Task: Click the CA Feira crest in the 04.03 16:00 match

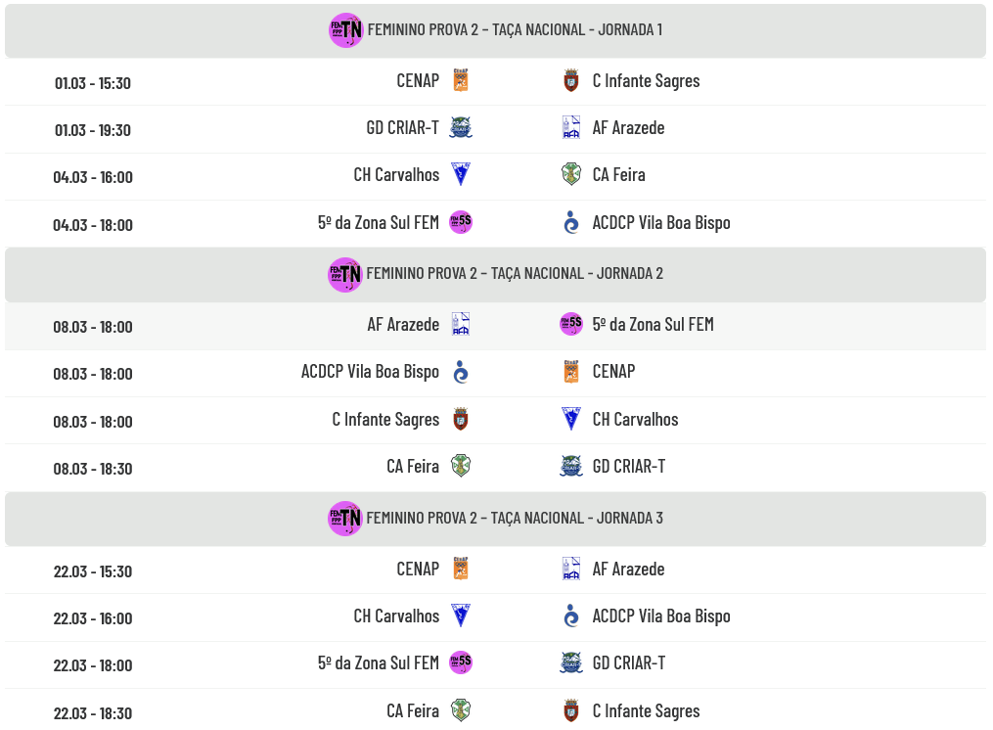Action: tap(571, 175)
